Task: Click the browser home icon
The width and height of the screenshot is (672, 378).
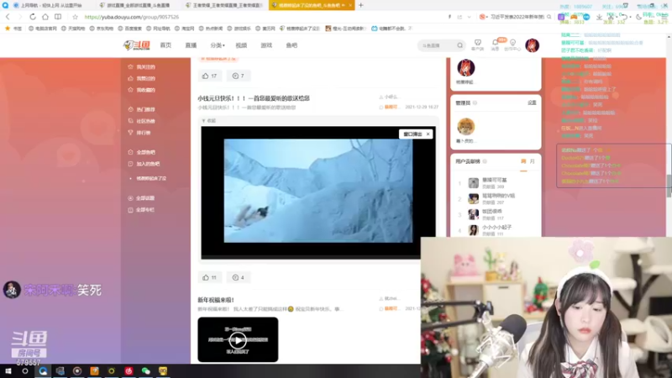Action: (x=45, y=17)
